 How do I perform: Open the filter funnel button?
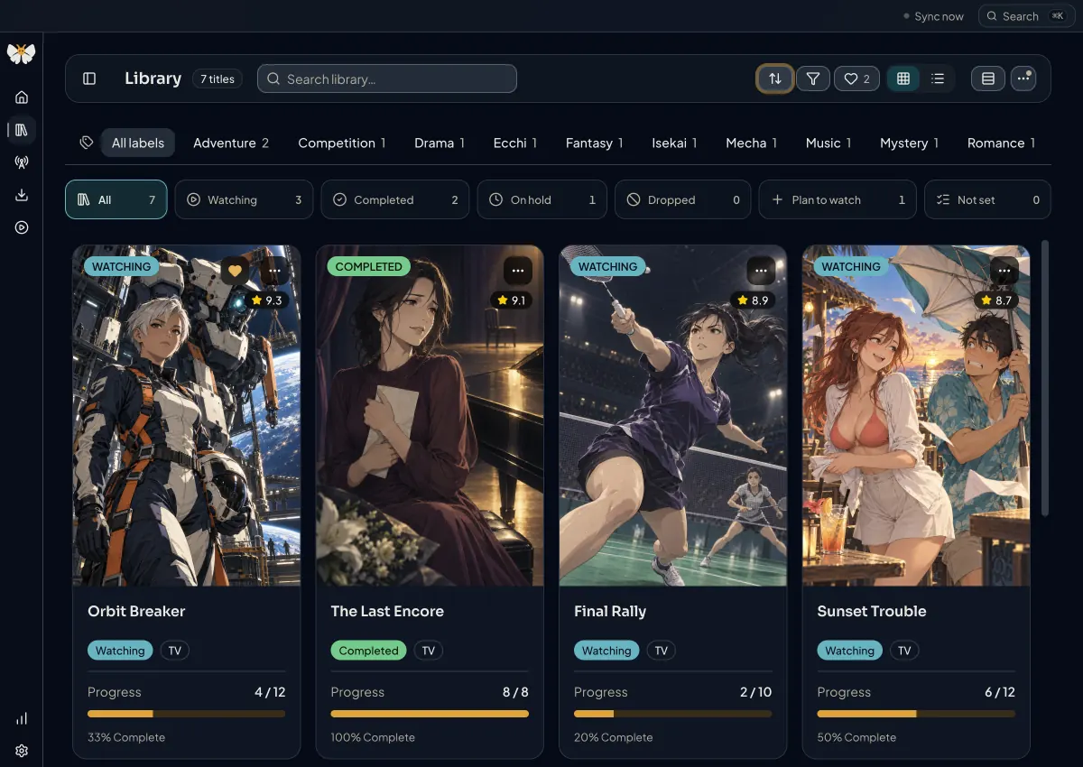[x=813, y=79]
